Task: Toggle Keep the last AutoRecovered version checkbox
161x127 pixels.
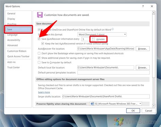Action: (x=43, y=43)
